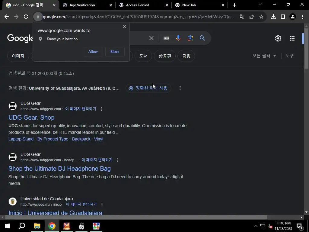The height and width of the screenshot is (232, 309).
Task: Select the udg Google search tab
Action: point(28,5)
